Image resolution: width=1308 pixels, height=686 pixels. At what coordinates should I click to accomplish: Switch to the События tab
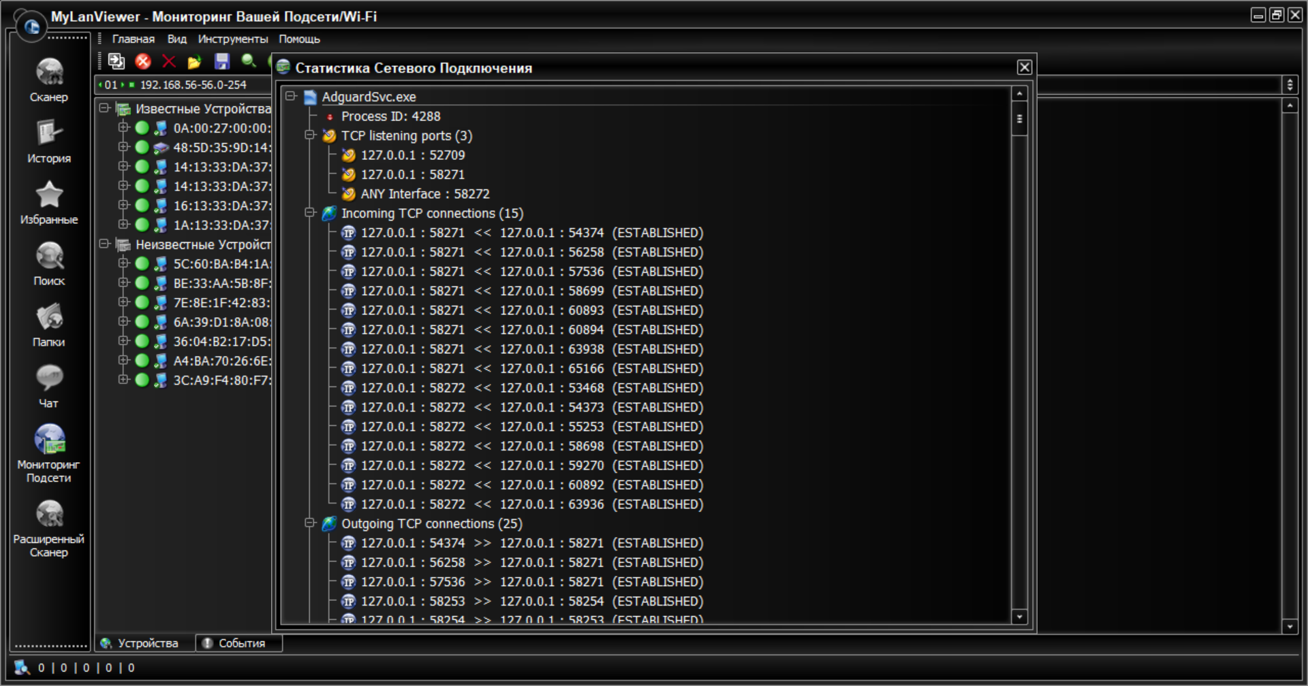(240, 643)
